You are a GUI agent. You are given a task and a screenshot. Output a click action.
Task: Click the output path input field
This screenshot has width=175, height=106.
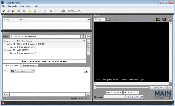[x=48, y=95]
